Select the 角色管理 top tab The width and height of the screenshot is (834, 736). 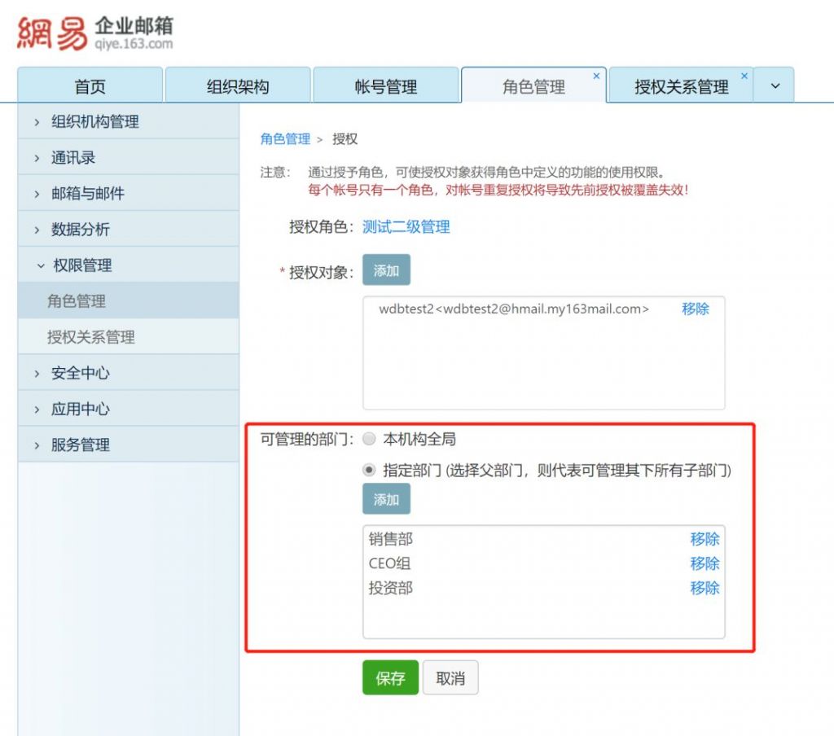[533, 86]
